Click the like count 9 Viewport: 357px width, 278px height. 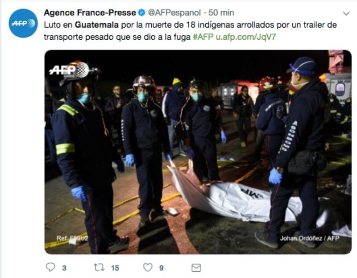point(162,268)
